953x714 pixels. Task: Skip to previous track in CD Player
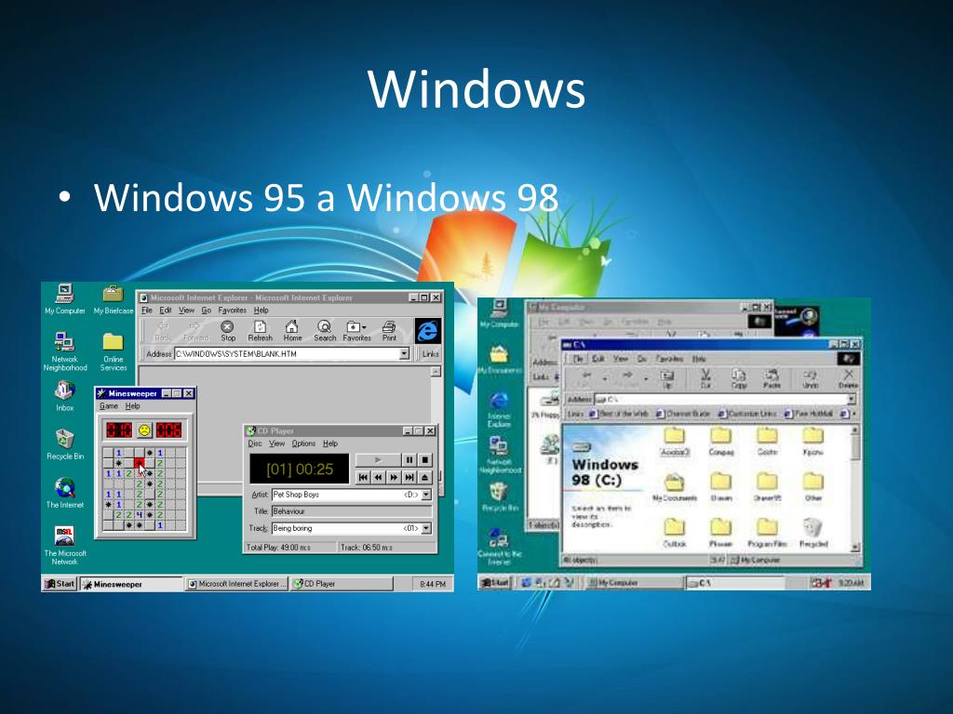click(x=363, y=478)
